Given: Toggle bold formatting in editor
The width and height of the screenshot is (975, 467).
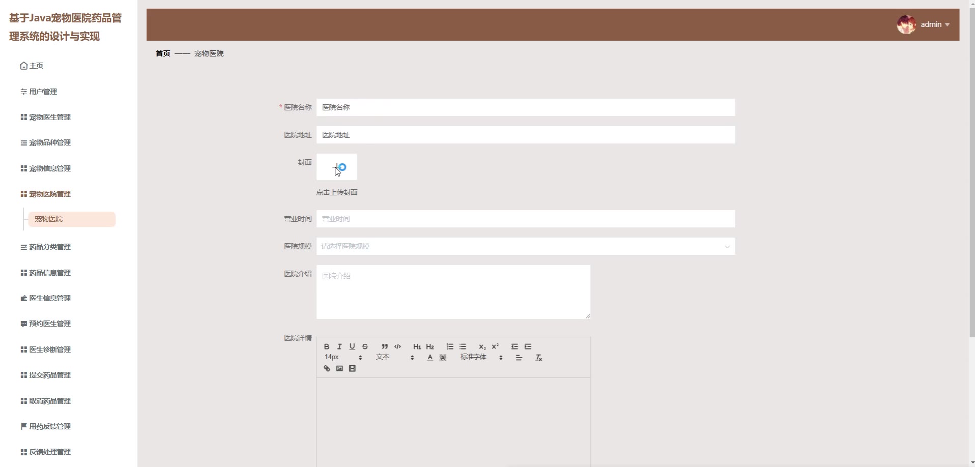Looking at the screenshot, I should [x=327, y=346].
